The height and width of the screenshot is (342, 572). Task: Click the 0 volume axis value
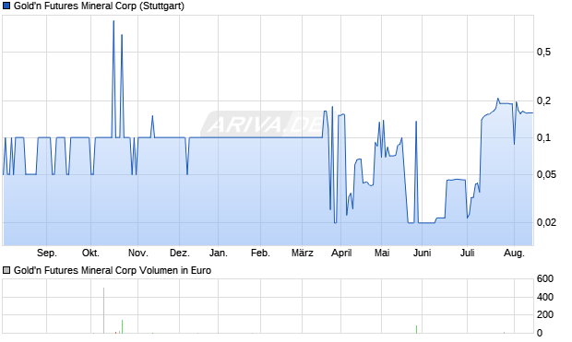click(540, 333)
